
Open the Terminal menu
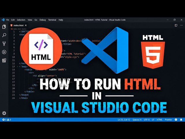click(52, 20)
